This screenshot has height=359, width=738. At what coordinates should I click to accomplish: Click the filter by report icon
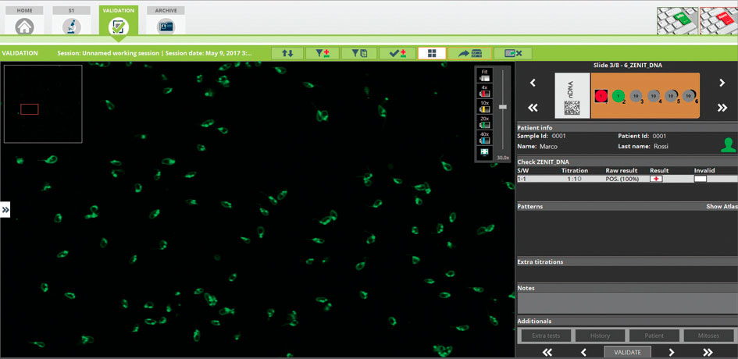tap(359, 53)
